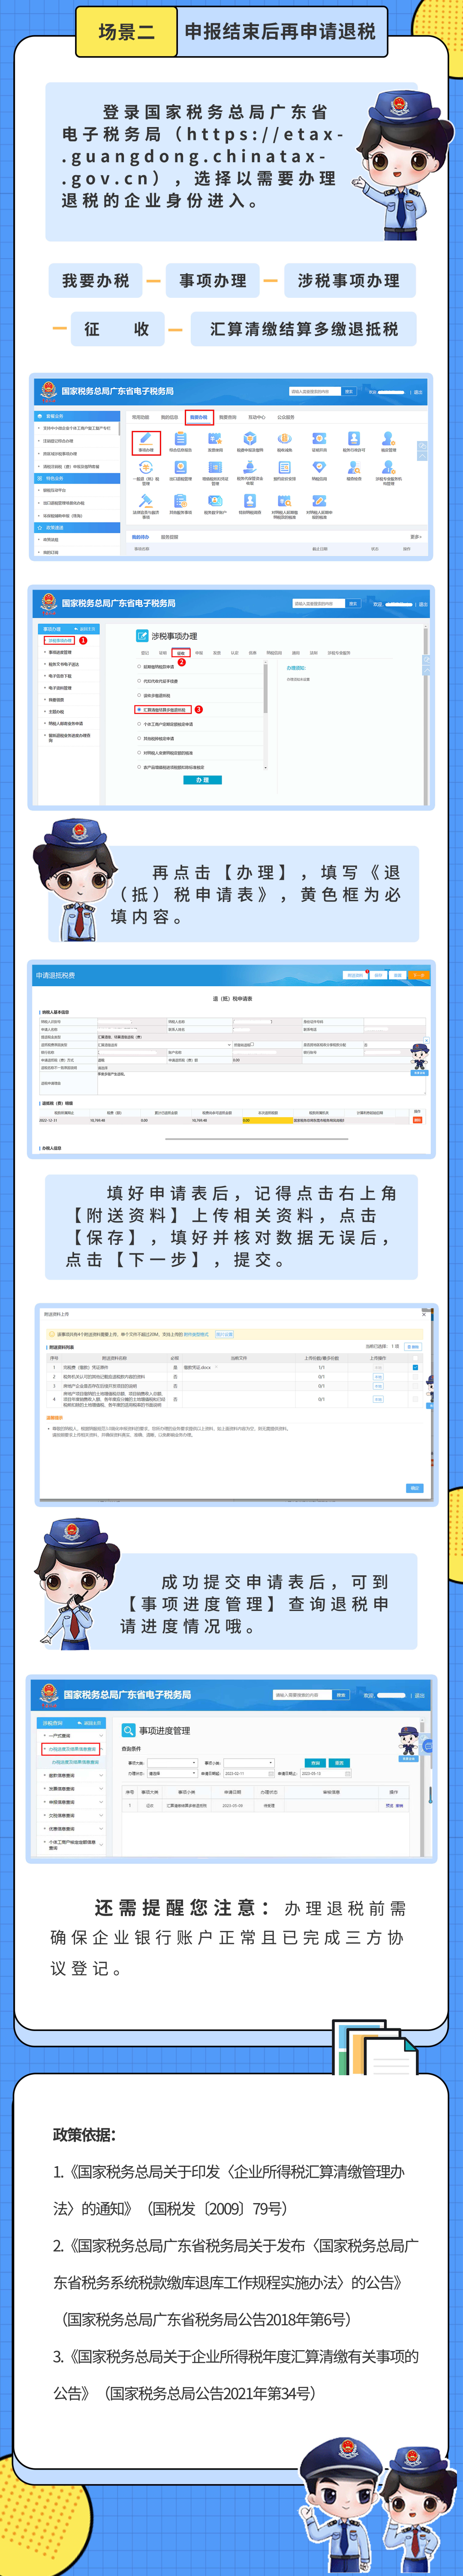
Task: Select the 征收 tab in 涉税事项办理
Action: 181,653
